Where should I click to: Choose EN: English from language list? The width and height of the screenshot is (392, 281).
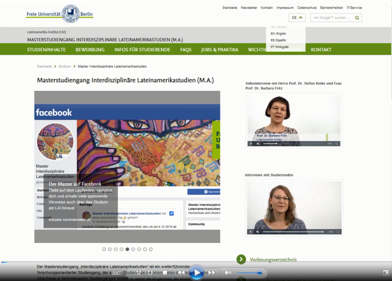click(278, 34)
